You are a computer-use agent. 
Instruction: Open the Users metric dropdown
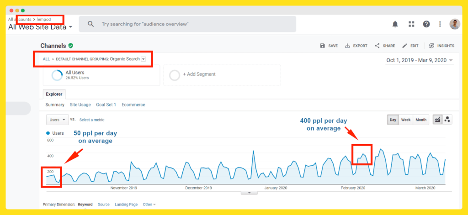57,120
